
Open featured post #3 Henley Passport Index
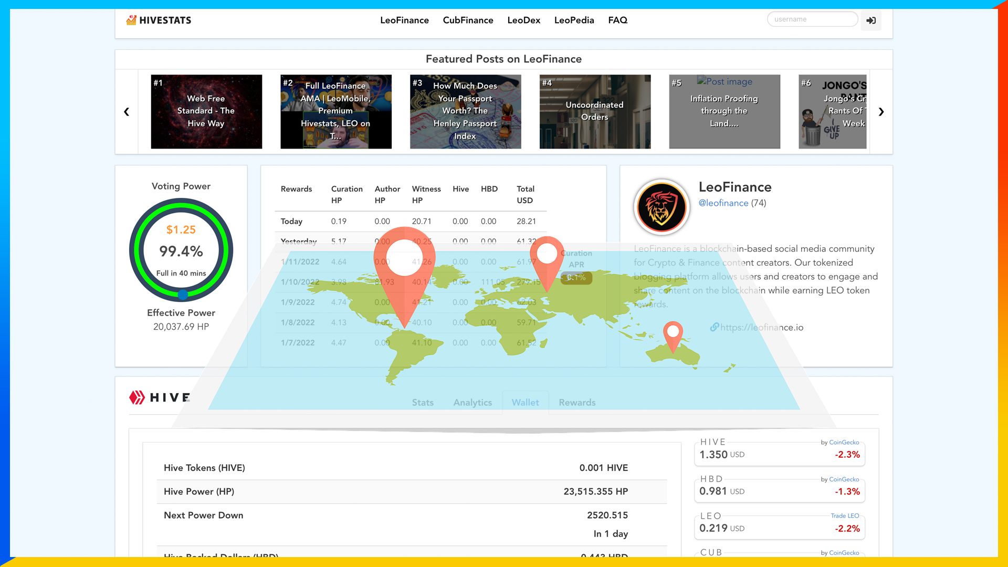(465, 111)
